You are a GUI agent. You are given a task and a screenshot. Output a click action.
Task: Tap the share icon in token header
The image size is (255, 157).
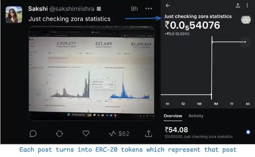tap(238, 6)
